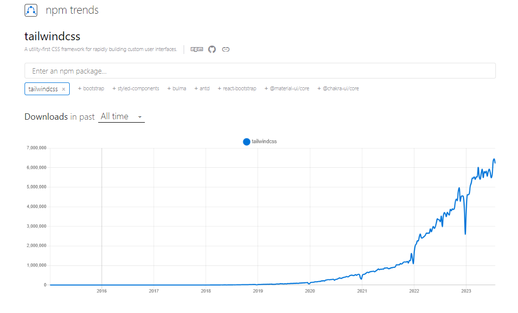Click the 2021 x-axis label
This screenshot has height=313, width=518.
(362, 291)
